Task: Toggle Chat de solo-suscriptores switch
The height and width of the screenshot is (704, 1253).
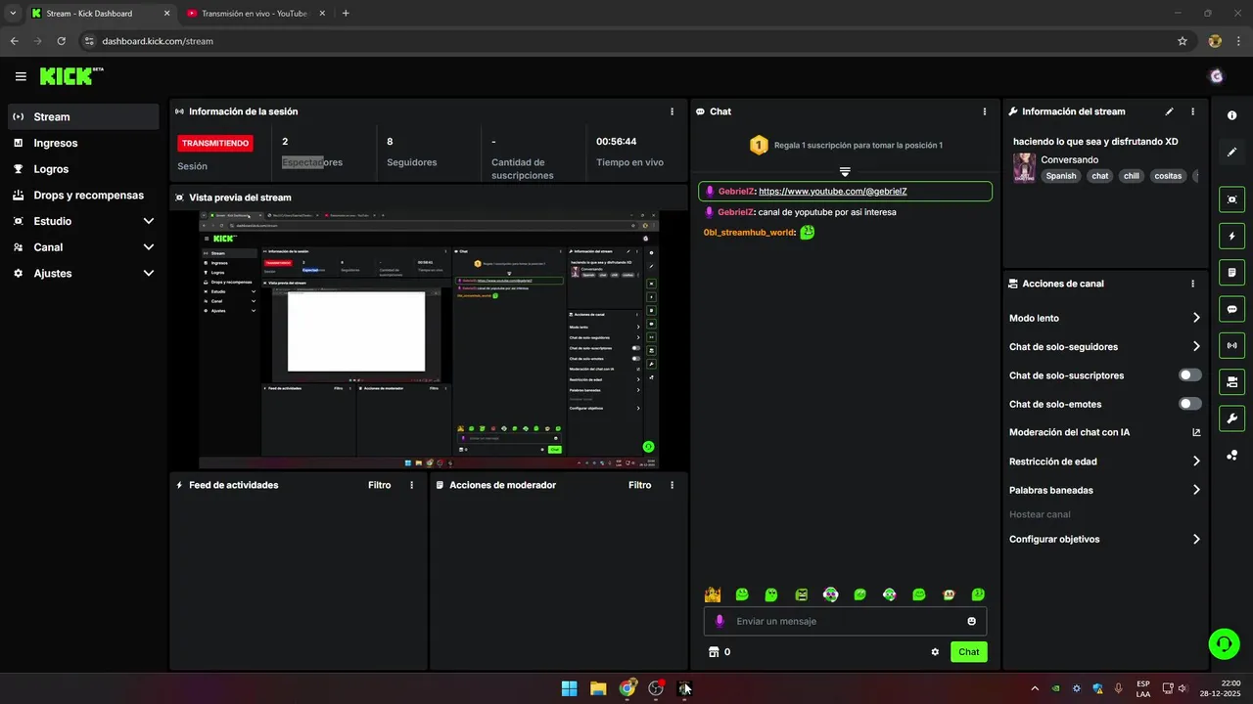Action: pyautogui.click(x=1190, y=375)
